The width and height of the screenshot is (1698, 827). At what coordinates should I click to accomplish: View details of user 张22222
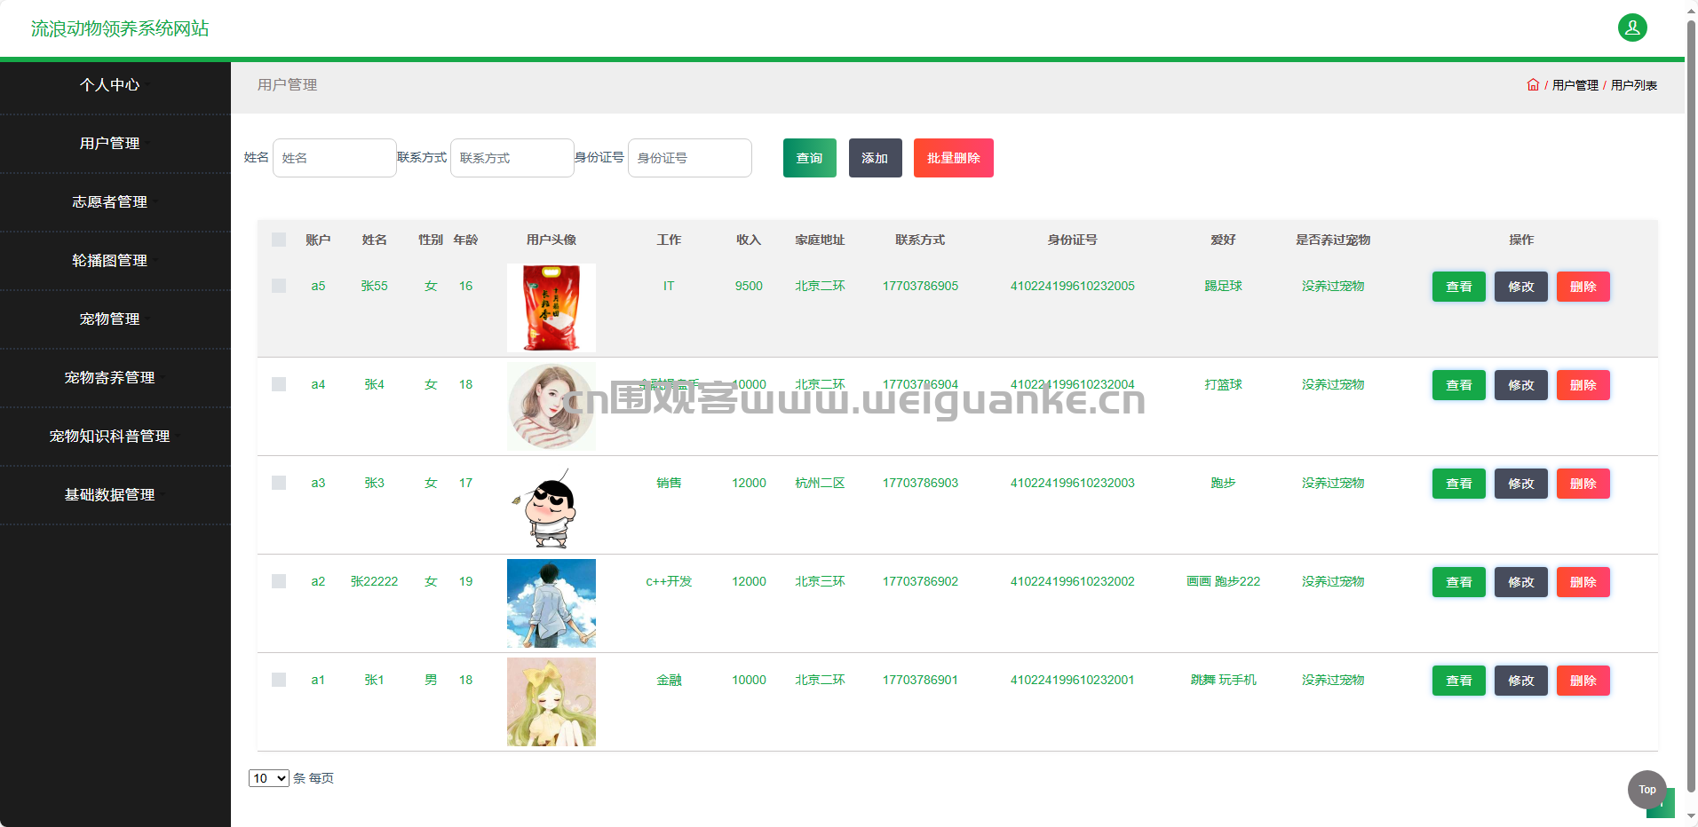(1459, 582)
